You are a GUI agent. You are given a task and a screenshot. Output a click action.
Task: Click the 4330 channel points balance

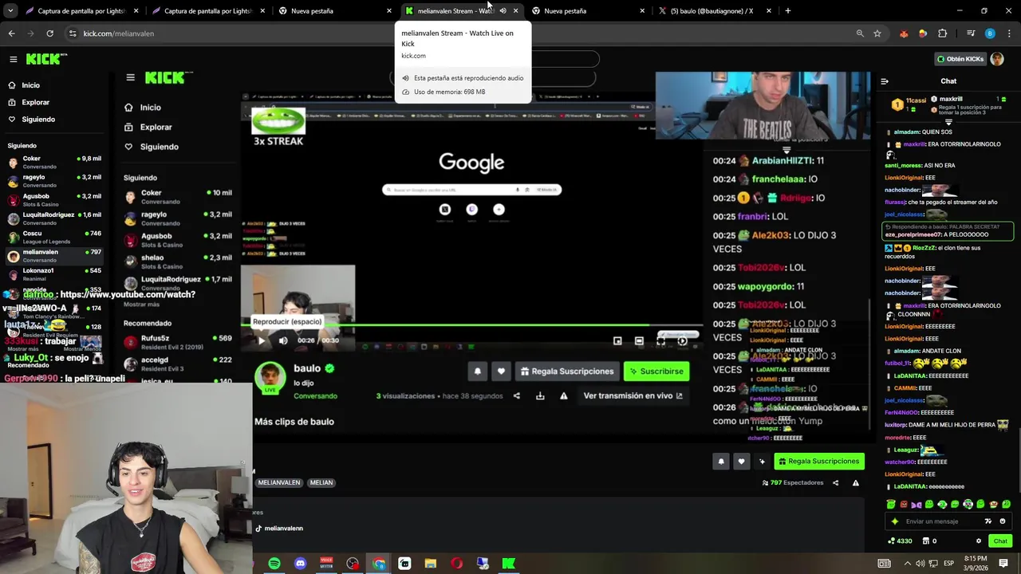coord(900,541)
